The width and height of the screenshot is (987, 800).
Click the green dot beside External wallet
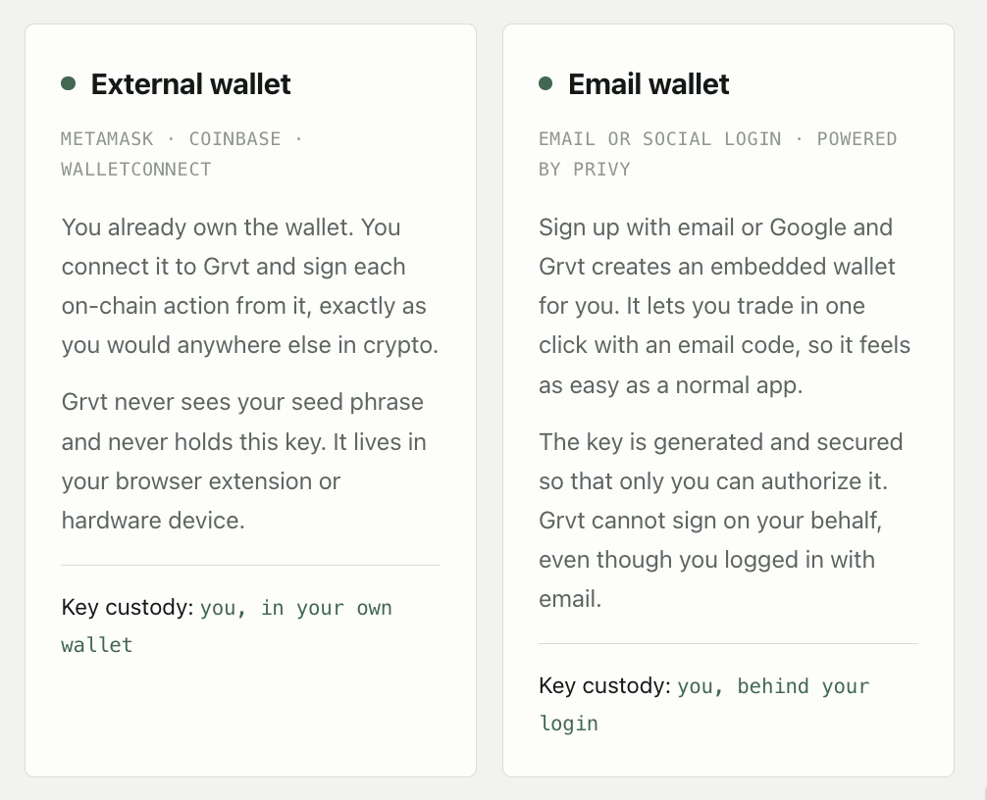pyautogui.click(x=68, y=83)
